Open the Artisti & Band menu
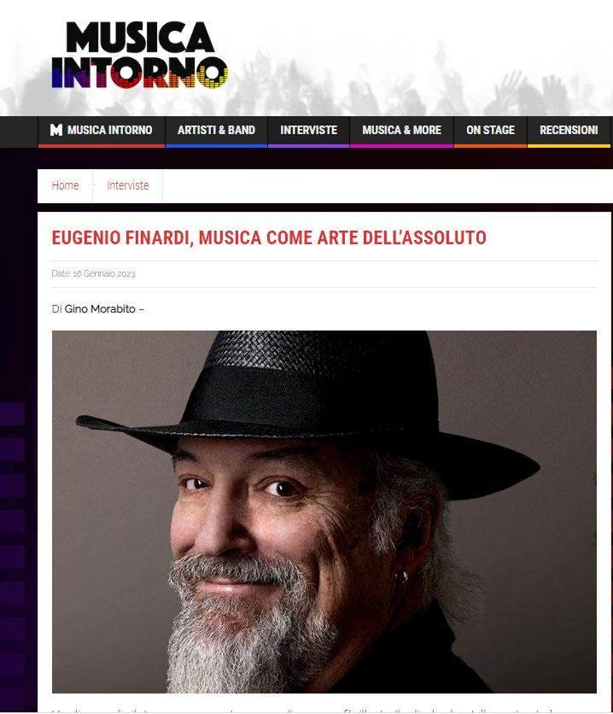613x714 pixels. [x=216, y=130]
